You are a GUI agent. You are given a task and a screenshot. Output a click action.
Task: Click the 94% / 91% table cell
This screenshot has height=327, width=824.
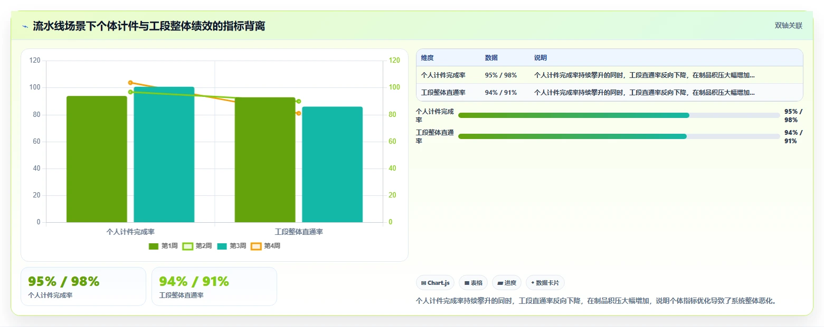point(500,93)
